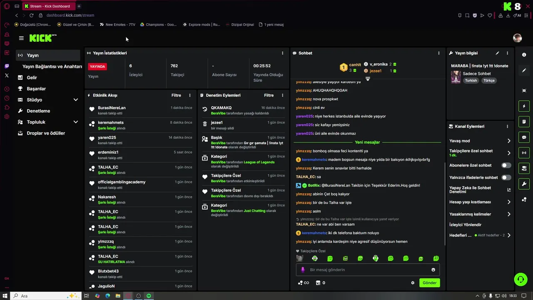Viewport: 533px width, 300px height.
Task: Toggle Abonelere özel sohbet switch
Action: [506, 165]
